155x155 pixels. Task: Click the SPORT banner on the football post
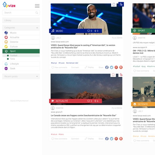(x=143, y=31)
